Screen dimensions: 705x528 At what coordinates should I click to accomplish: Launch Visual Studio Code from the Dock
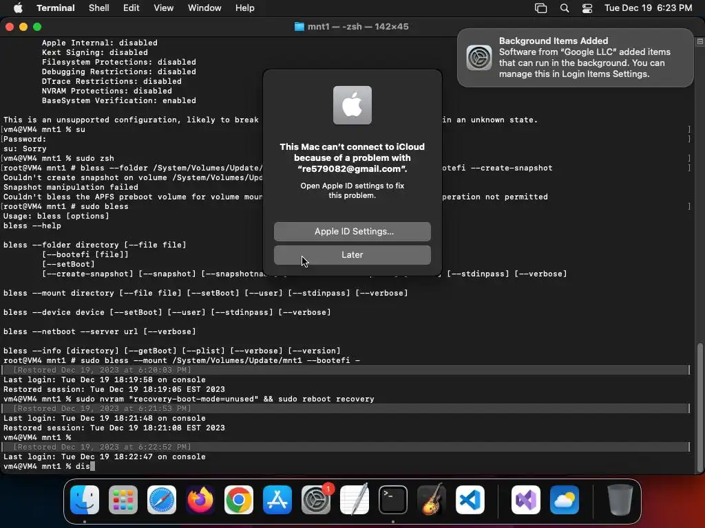tap(470, 500)
